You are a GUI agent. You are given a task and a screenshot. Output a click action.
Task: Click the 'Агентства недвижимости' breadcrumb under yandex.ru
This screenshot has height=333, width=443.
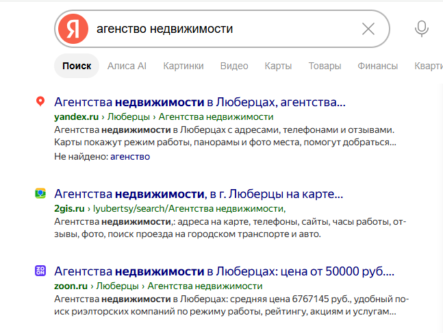[x=216, y=116]
